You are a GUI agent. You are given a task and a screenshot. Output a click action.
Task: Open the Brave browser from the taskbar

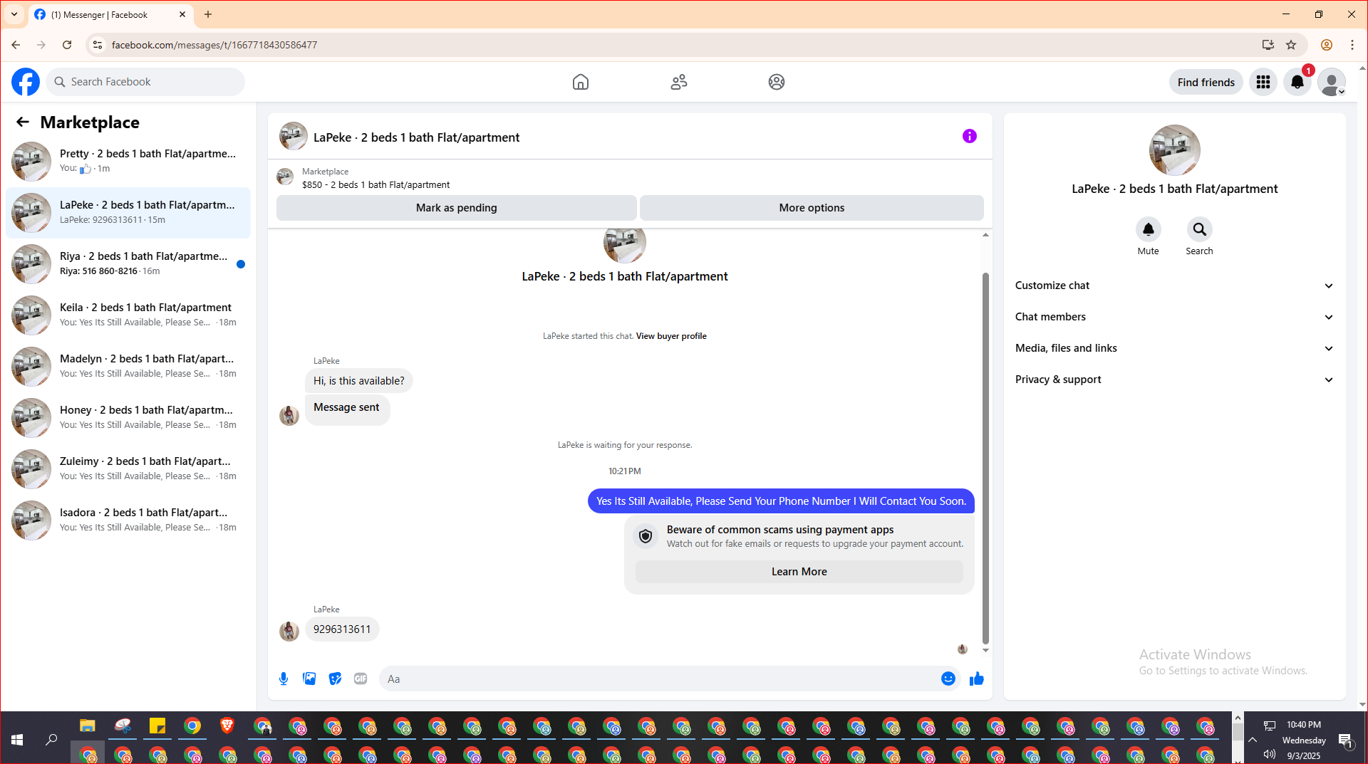click(x=227, y=726)
